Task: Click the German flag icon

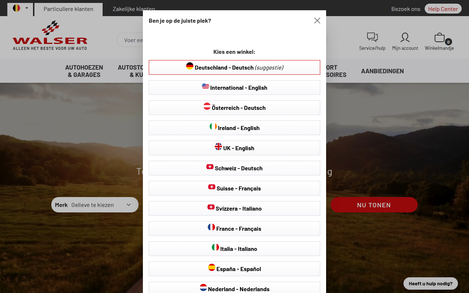Action: pyautogui.click(x=190, y=66)
